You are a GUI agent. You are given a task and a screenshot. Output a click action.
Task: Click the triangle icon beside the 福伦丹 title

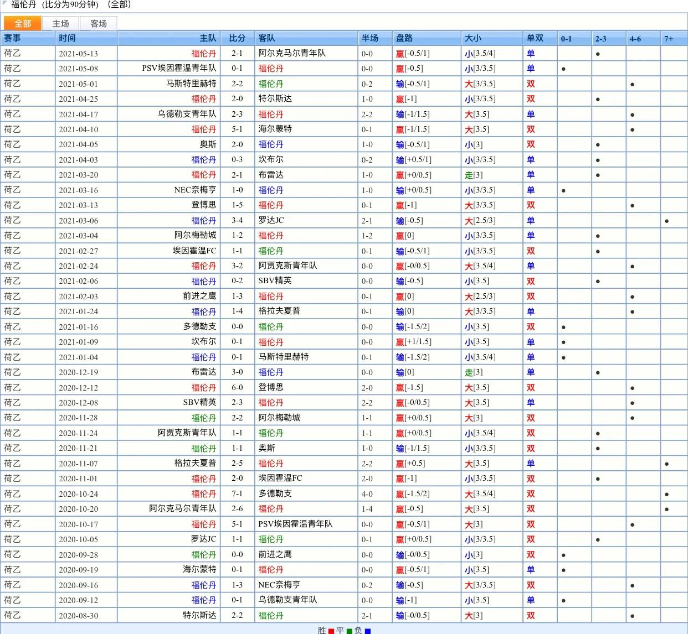pos(5,4)
